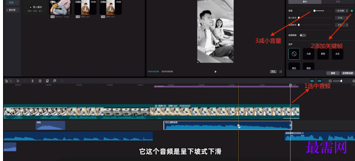Play the preview video
Screen dimensions: 355x161
coord(216,72)
